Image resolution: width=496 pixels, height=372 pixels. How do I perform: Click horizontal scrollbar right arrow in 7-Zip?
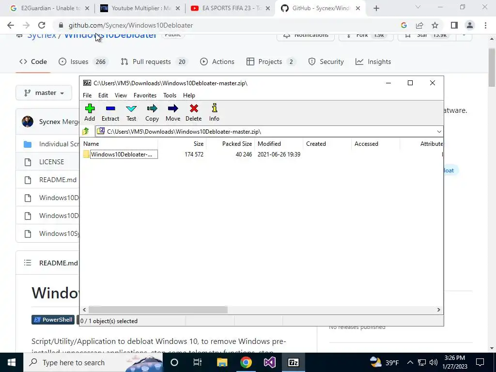439,310
